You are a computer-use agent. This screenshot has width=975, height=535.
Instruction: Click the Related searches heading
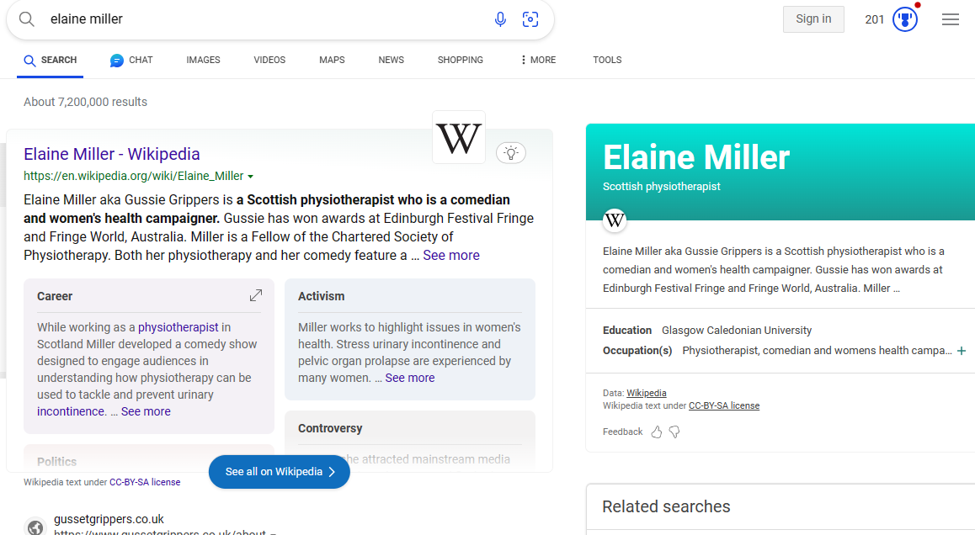tap(666, 507)
